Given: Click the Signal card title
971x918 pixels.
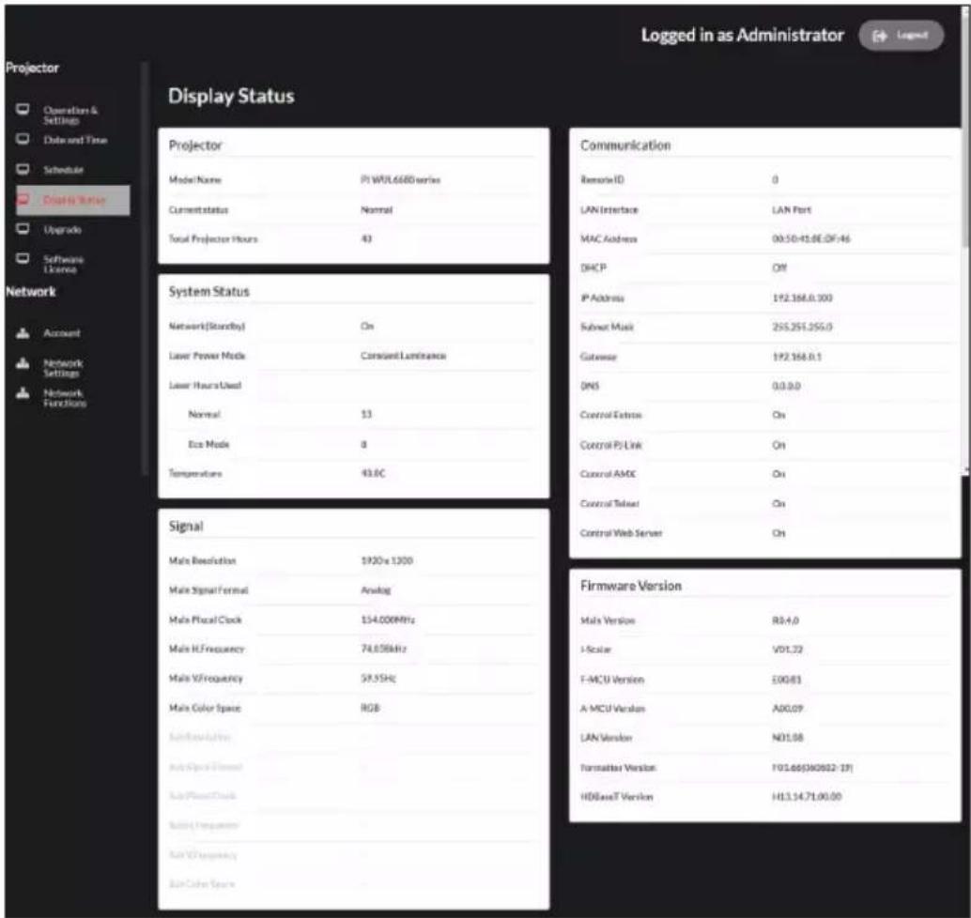Looking at the screenshot, I should 186,527.
